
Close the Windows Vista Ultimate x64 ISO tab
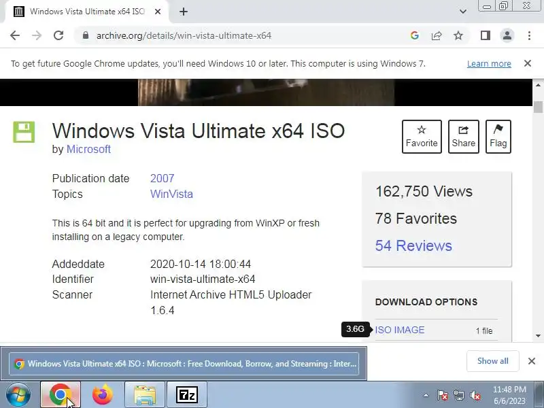tap(158, 12)
